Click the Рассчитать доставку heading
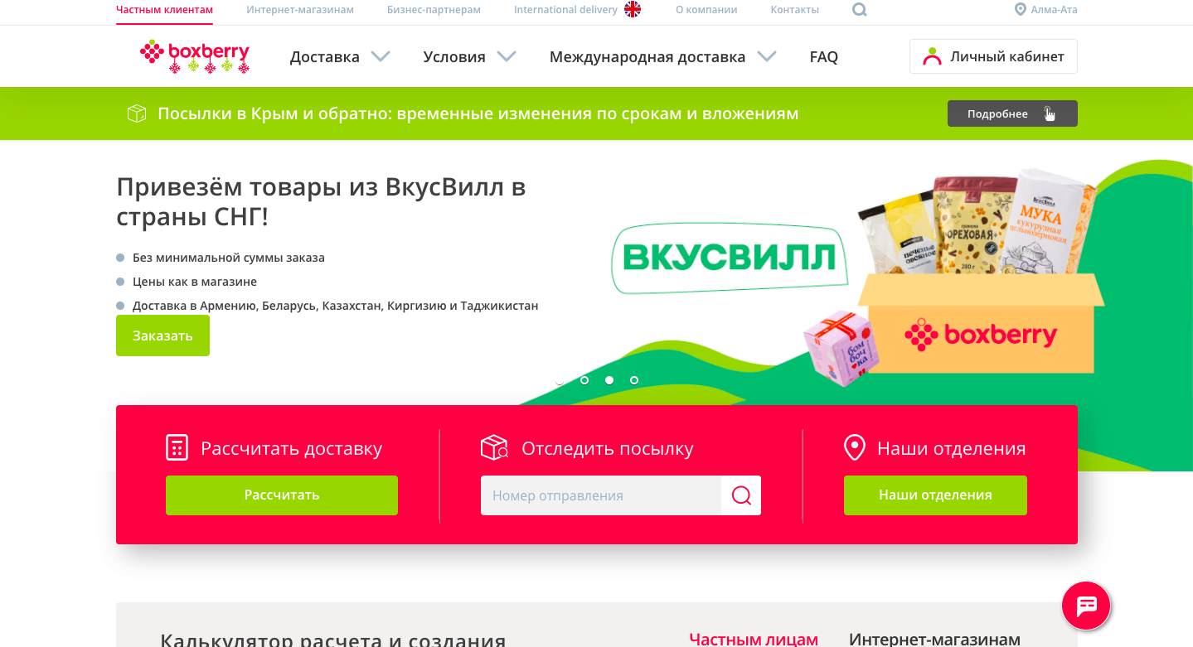1193x647 pixels. click(291, 448)
